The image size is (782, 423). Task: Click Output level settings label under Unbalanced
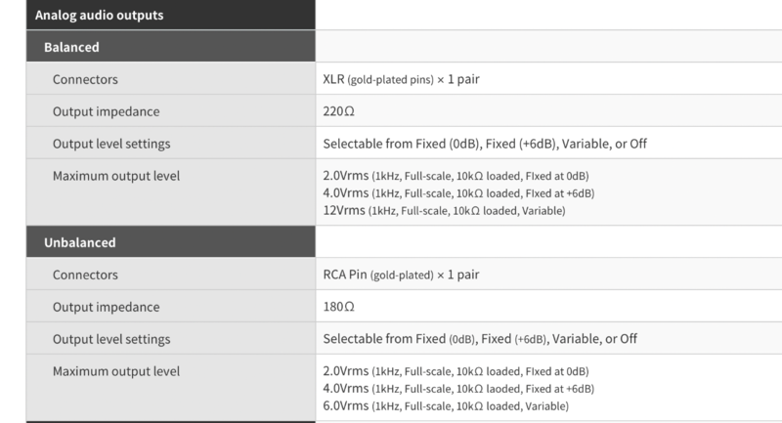[x=111, y=339]
